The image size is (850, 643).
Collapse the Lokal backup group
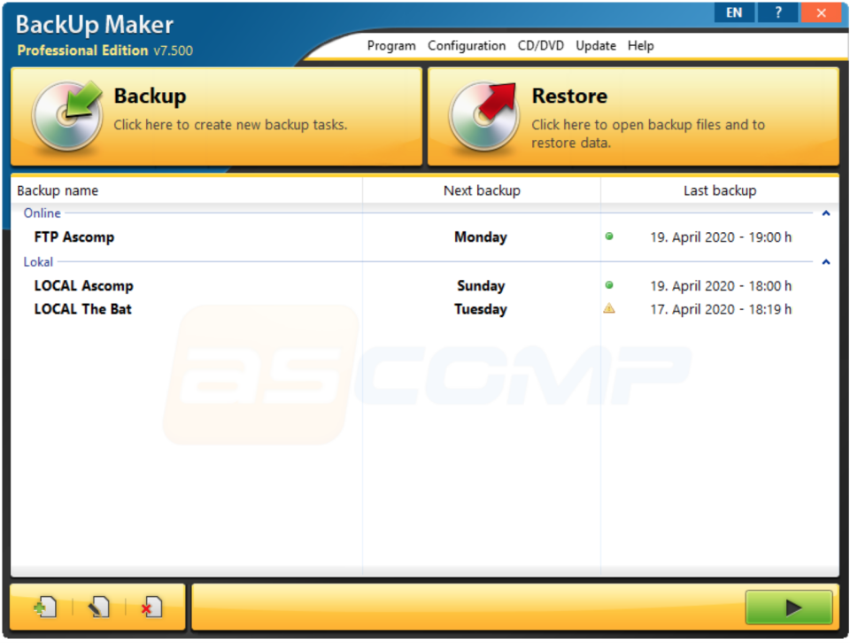tap(825, 262)
